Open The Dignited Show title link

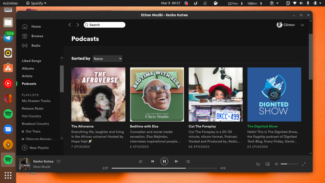(x=262, y=126)
